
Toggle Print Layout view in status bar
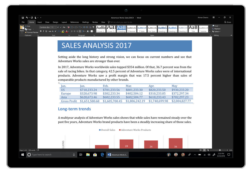[204, 150]
